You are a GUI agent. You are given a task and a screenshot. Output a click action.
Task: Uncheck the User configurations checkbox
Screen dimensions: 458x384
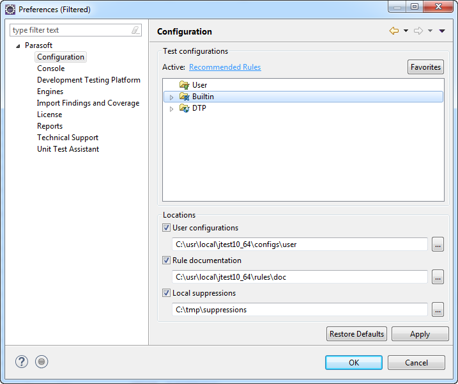(x=166, y=228)
